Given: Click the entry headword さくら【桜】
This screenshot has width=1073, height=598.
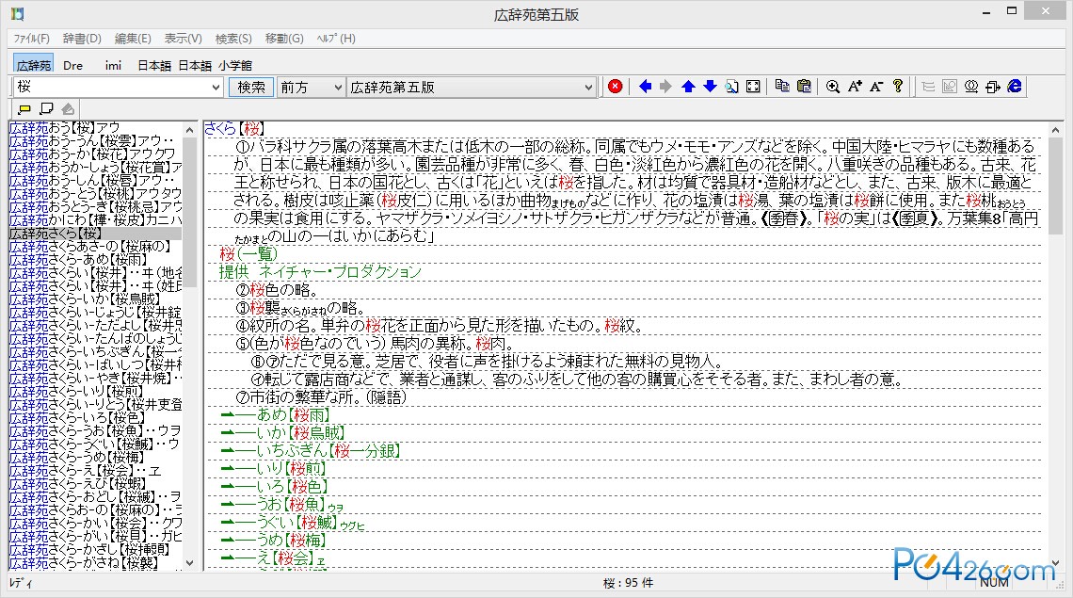Looking at the screenshot, I should click(234, 128).
